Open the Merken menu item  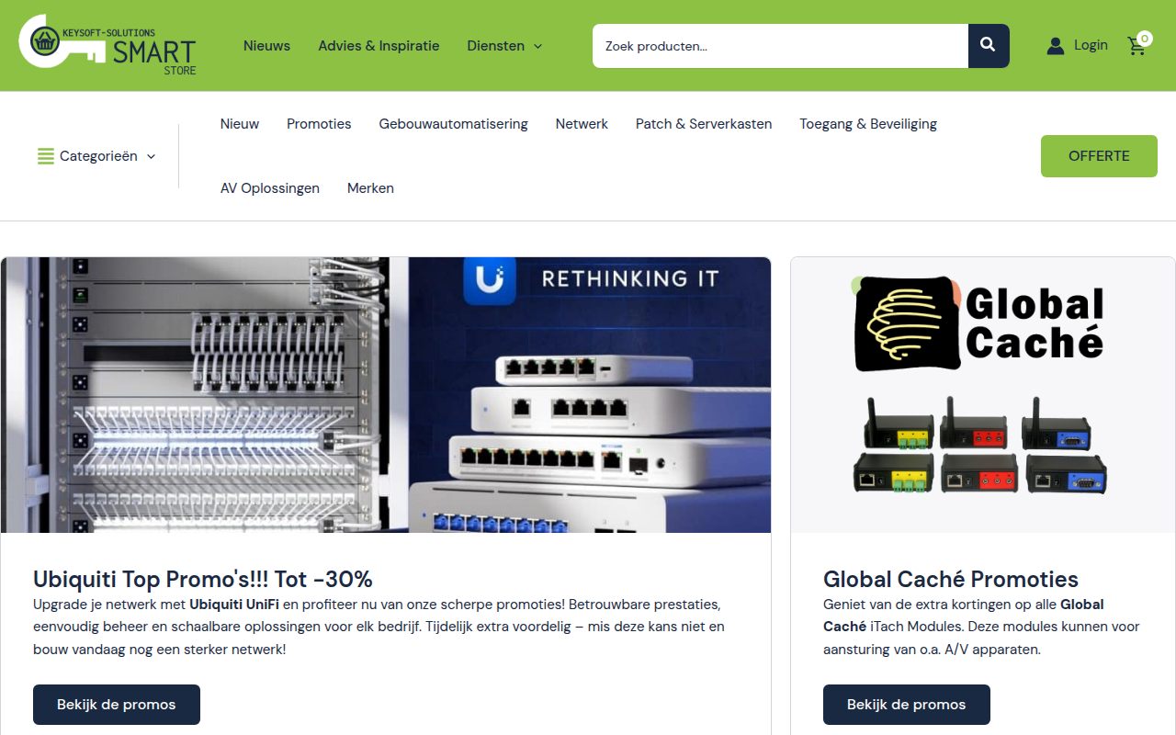tap(370, 188)
